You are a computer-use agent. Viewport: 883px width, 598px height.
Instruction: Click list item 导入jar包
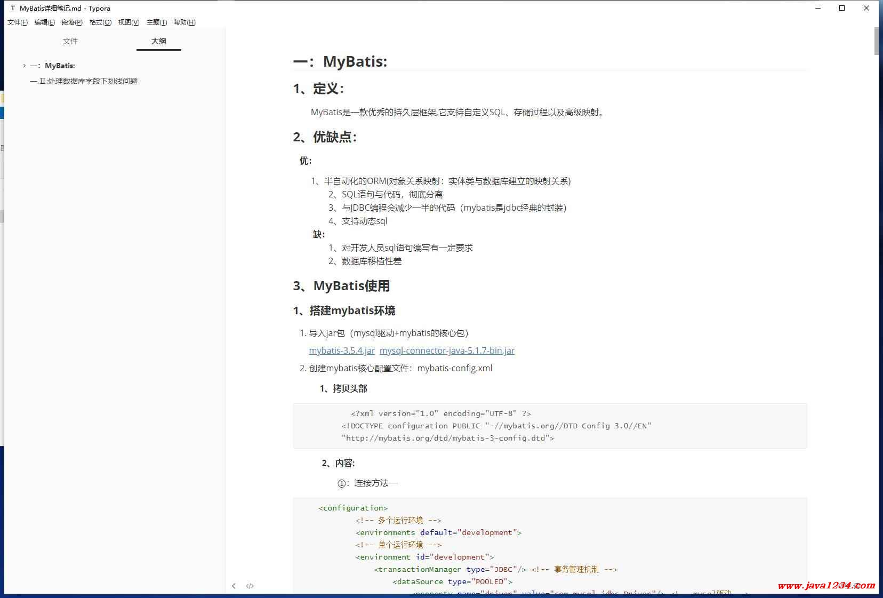384,333
